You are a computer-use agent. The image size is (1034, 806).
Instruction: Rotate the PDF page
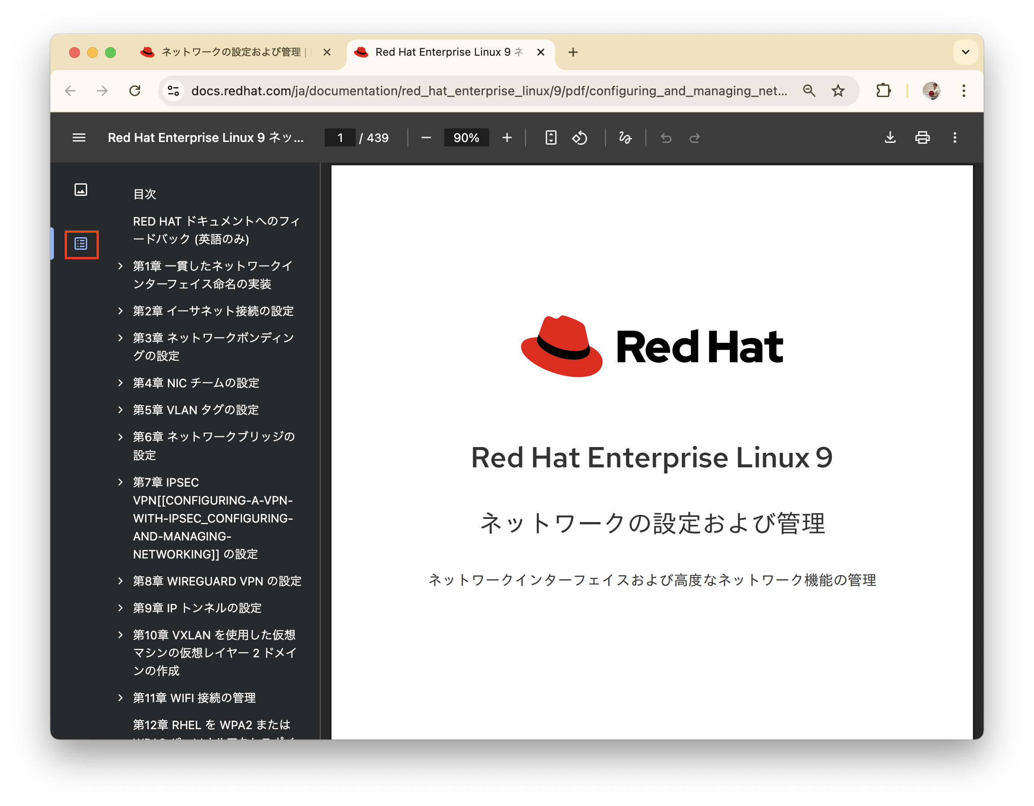click(579, 138)
